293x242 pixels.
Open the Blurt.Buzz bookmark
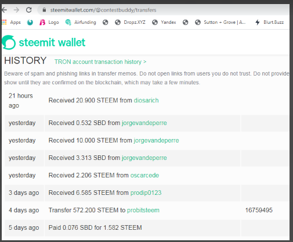click(269, 23)
